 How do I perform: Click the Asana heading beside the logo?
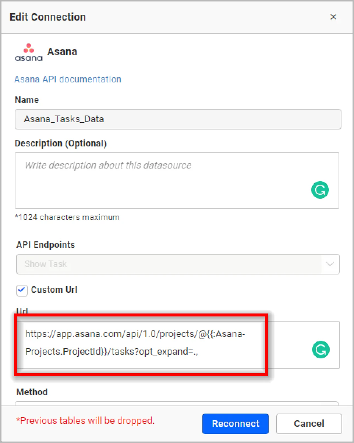pyautogui.click(x=62, y=52)
